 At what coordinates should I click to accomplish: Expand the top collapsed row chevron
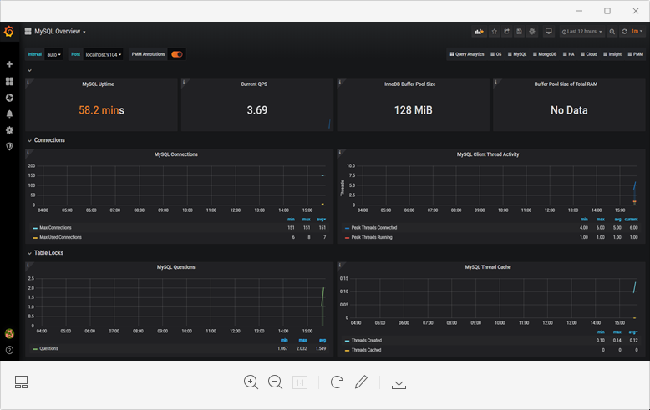point(29,70)
